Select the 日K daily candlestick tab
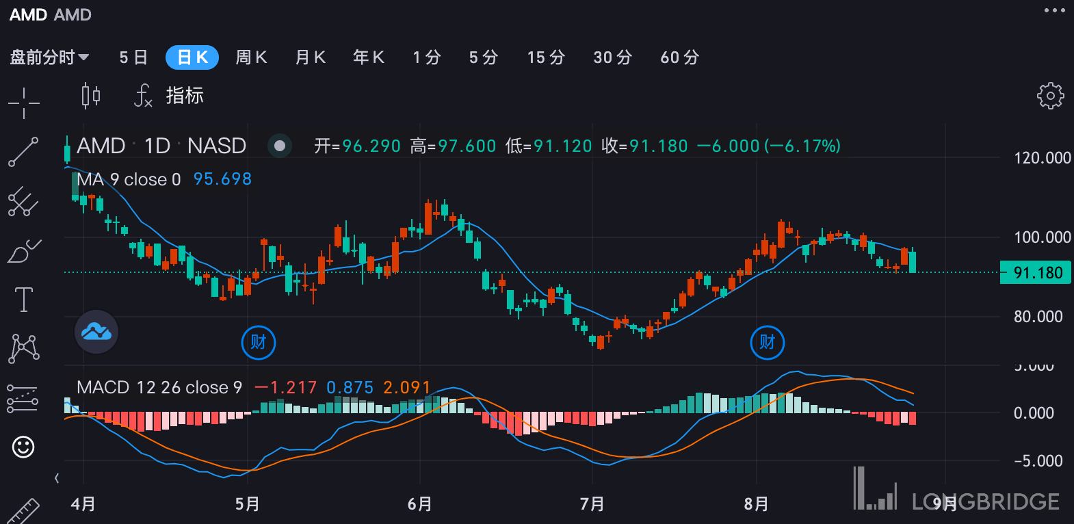Viewport: 1074px width, 524px height. [192, 57]
